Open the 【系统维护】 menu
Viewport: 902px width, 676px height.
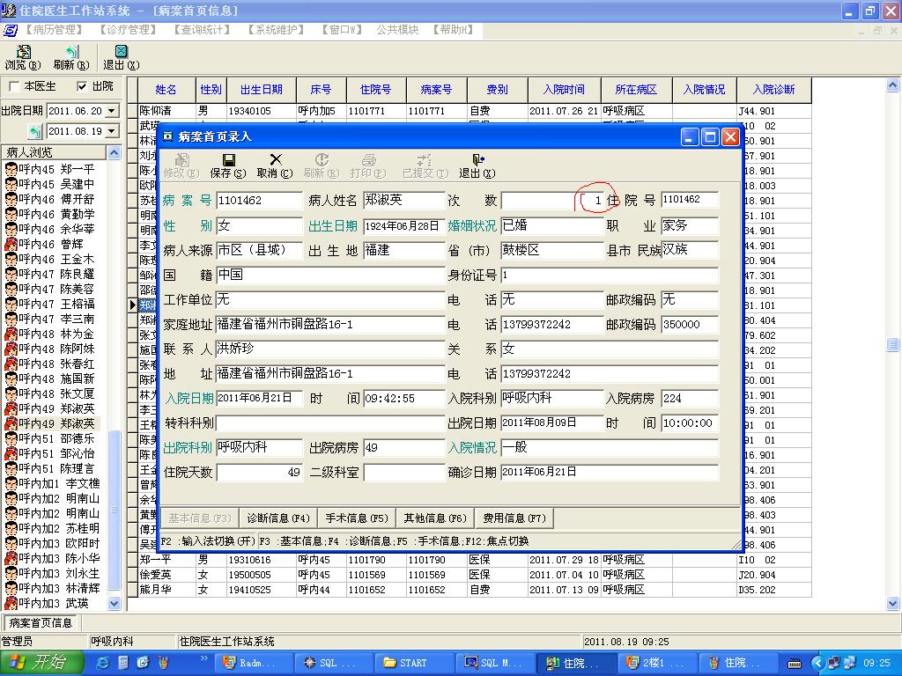(276, 29)
